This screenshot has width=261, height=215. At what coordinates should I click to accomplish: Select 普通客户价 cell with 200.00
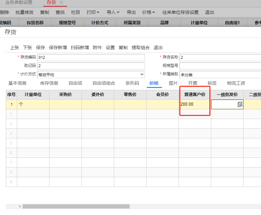point(195,104)
